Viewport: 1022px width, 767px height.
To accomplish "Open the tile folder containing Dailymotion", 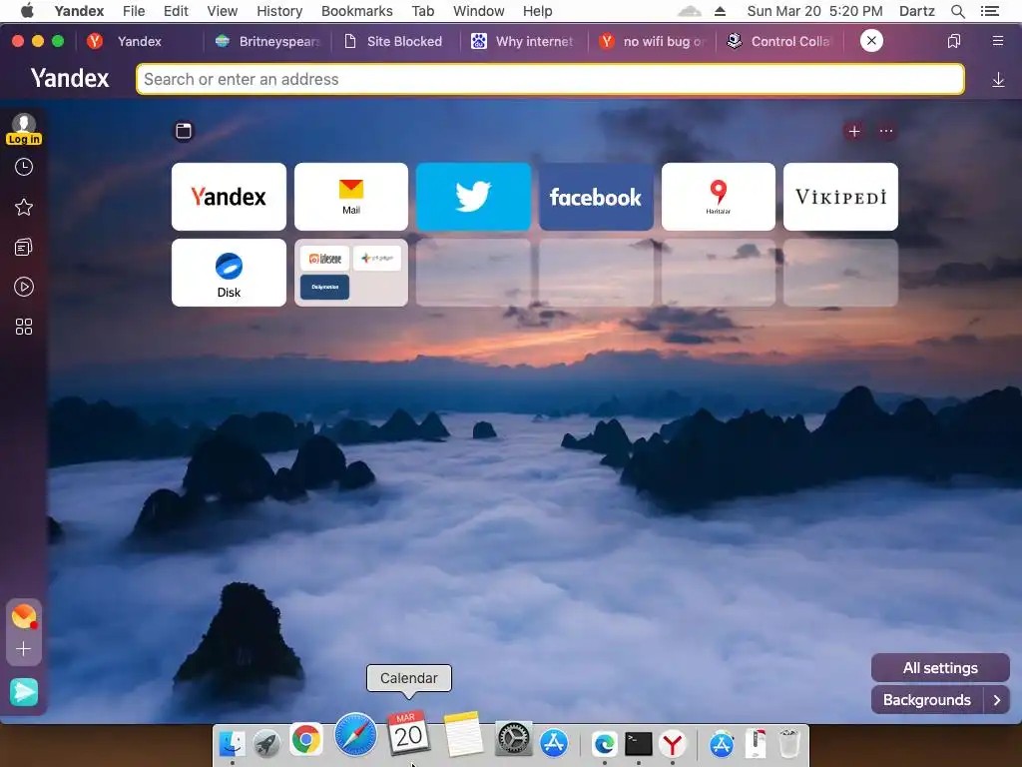I will (351, 273).
